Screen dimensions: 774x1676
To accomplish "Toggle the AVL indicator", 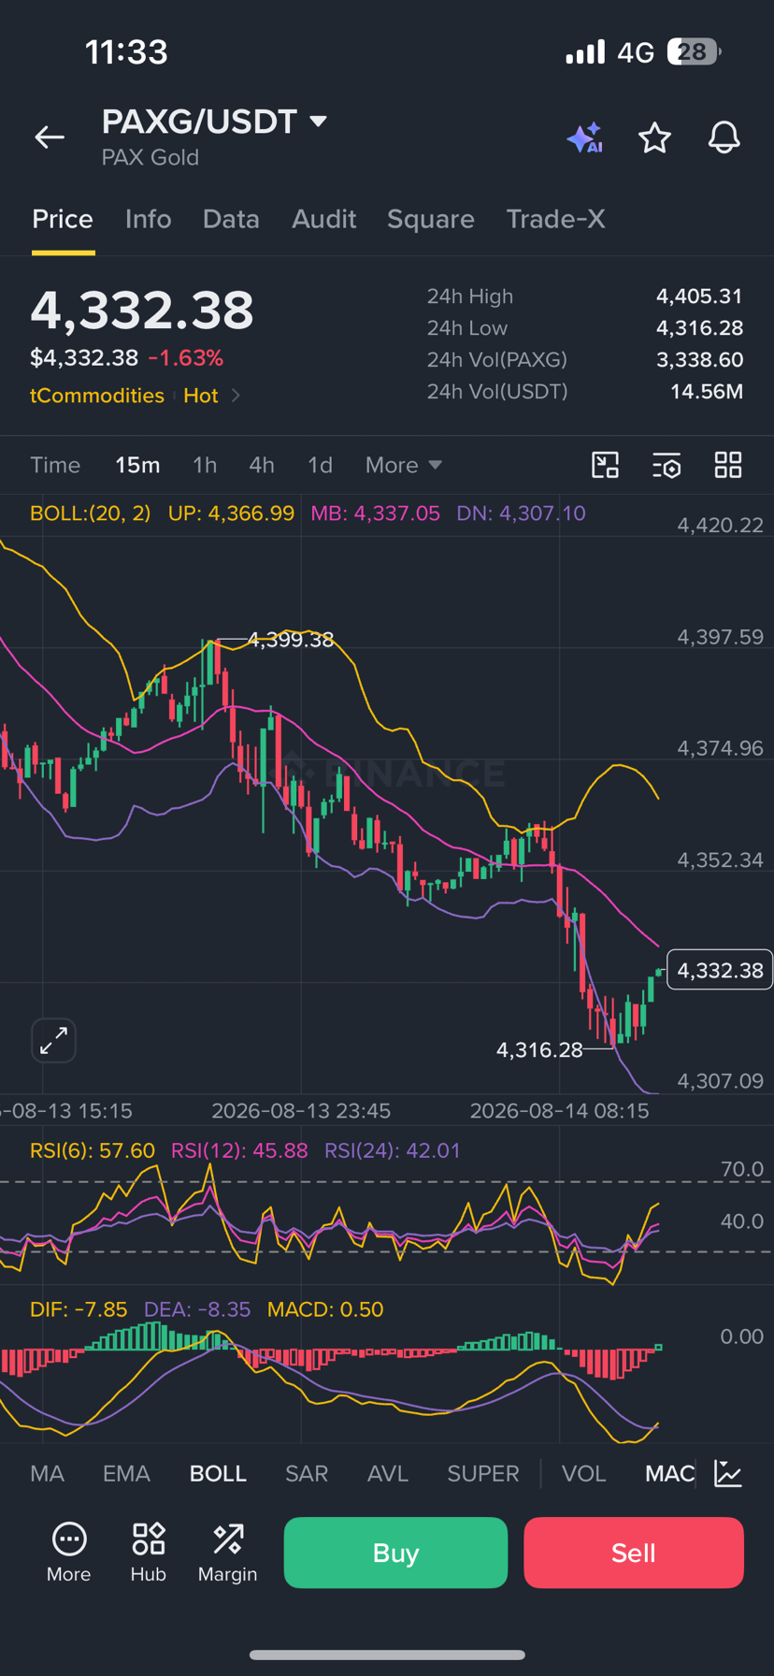I will [x=388, y=1473].
